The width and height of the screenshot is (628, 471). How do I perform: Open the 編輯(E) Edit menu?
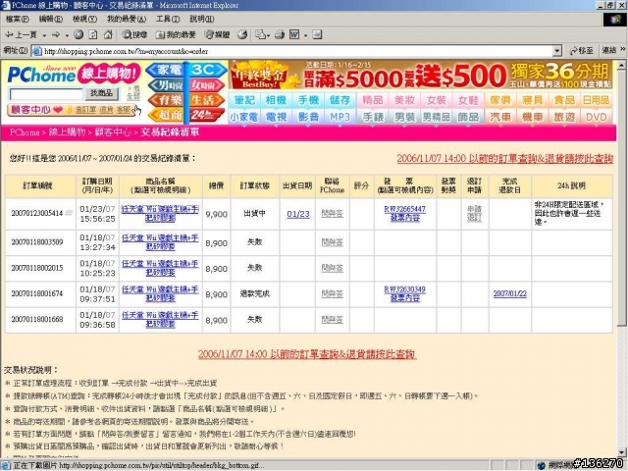50,19
